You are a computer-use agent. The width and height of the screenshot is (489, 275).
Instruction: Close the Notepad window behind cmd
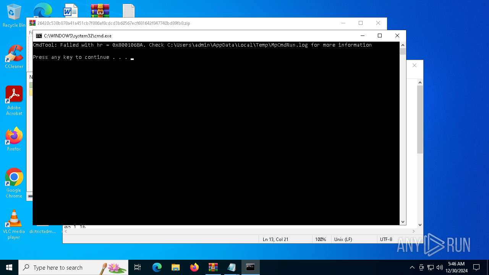(415, 65)
